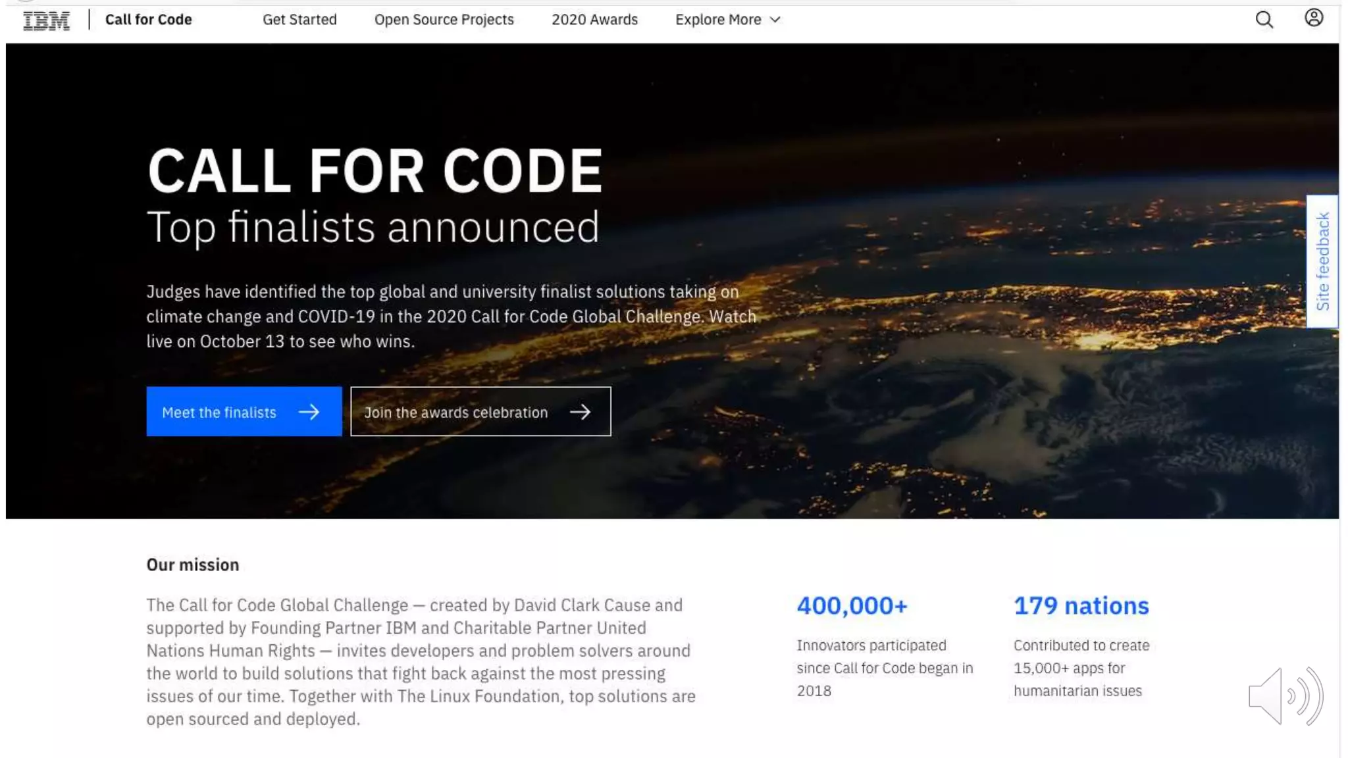Click the CALL FOR CODE hero heading
Viewport: 1348px width, 758px height.
tap(375, 170)
